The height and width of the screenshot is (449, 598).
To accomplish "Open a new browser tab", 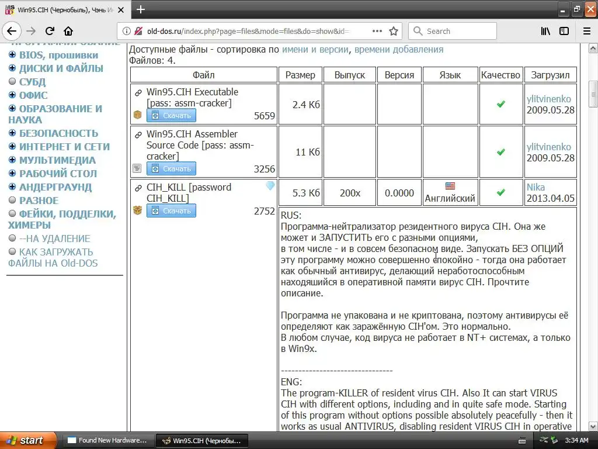I will coord(141,9).
